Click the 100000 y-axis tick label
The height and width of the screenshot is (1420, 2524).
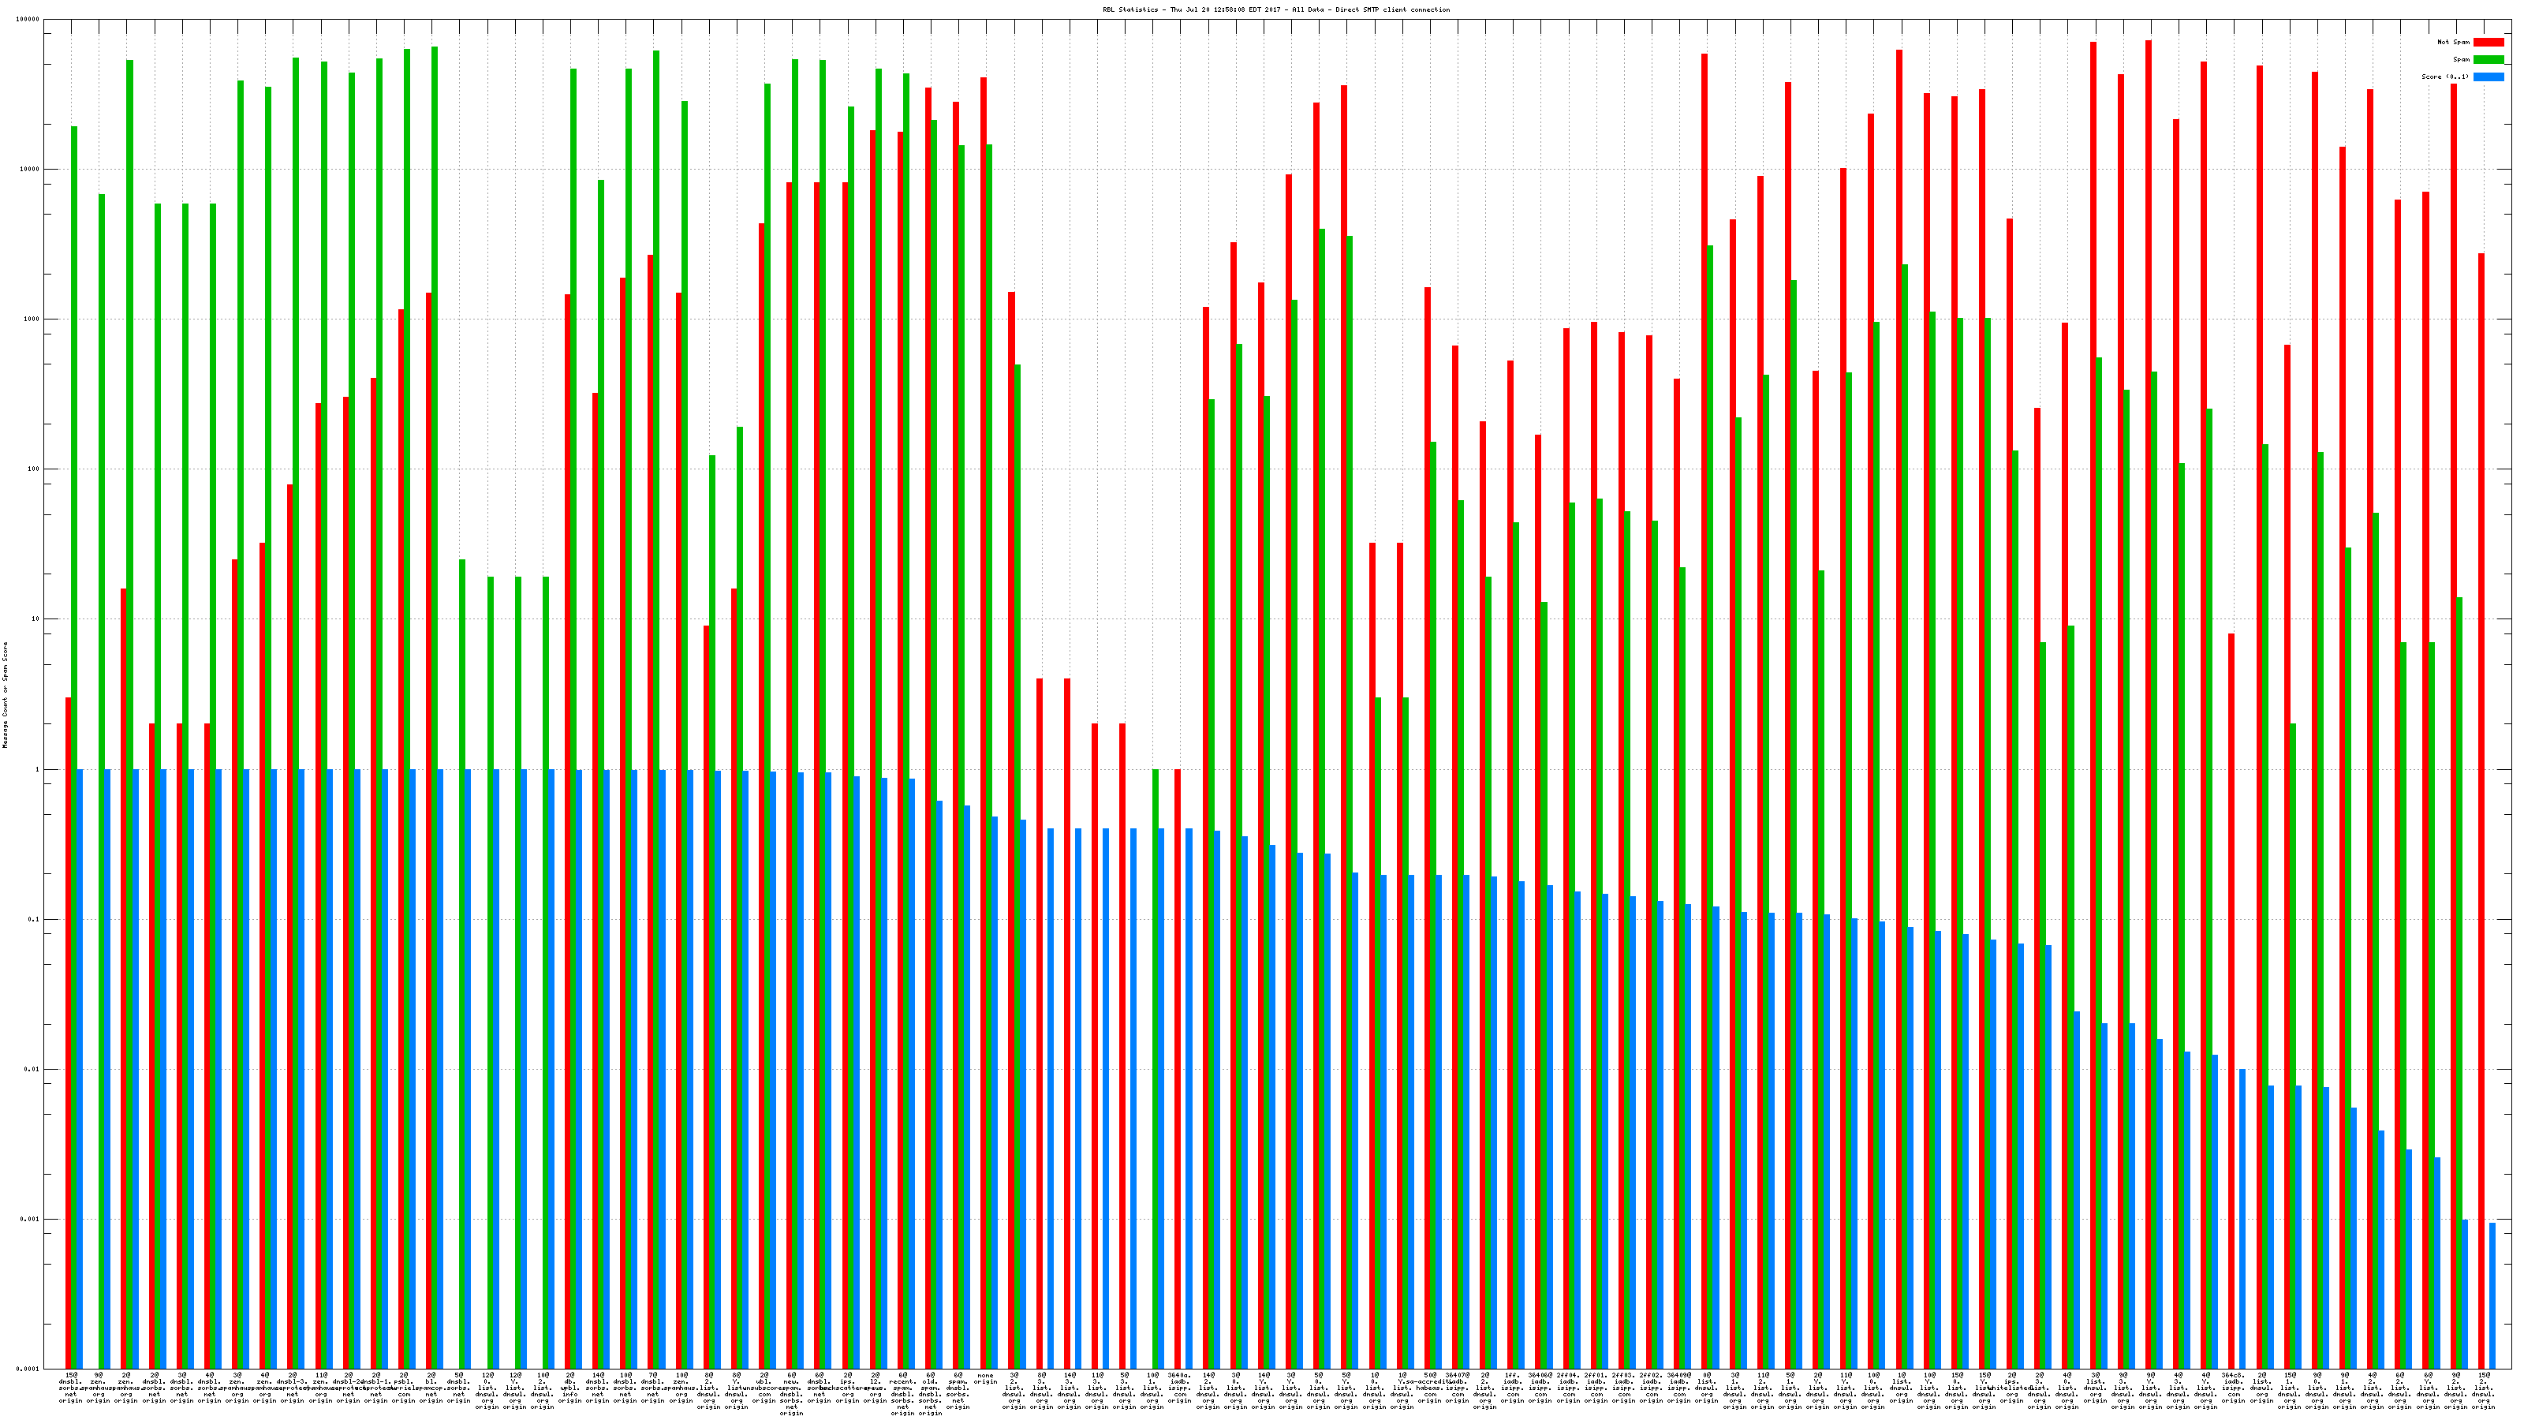(28, 20)
